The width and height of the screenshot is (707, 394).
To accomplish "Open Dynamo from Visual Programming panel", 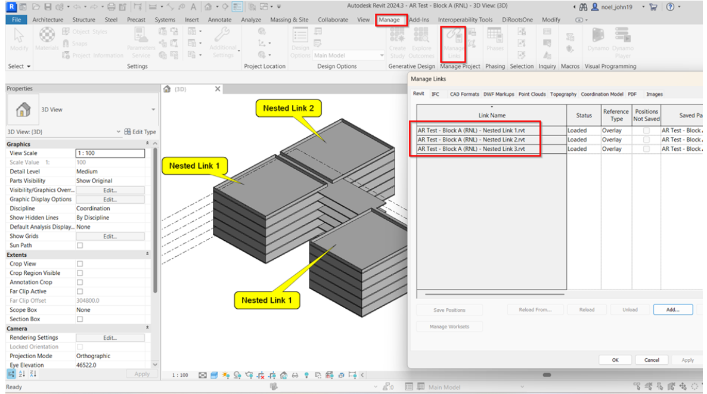I will point(598,40).
